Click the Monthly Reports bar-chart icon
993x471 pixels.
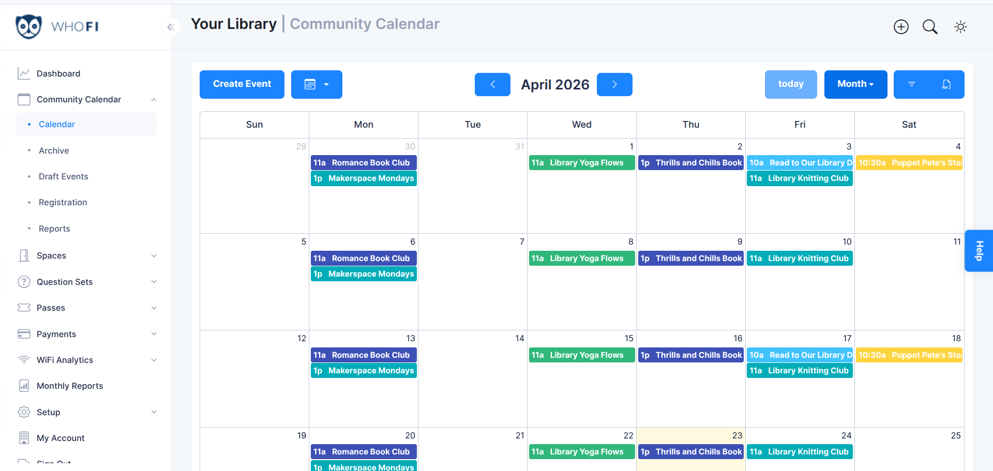(x=24, y=386)
